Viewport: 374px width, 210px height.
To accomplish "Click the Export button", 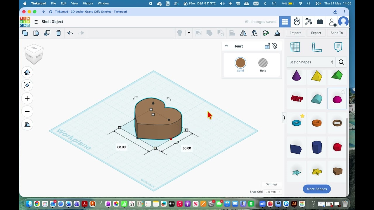I will [x=316, y=33].
